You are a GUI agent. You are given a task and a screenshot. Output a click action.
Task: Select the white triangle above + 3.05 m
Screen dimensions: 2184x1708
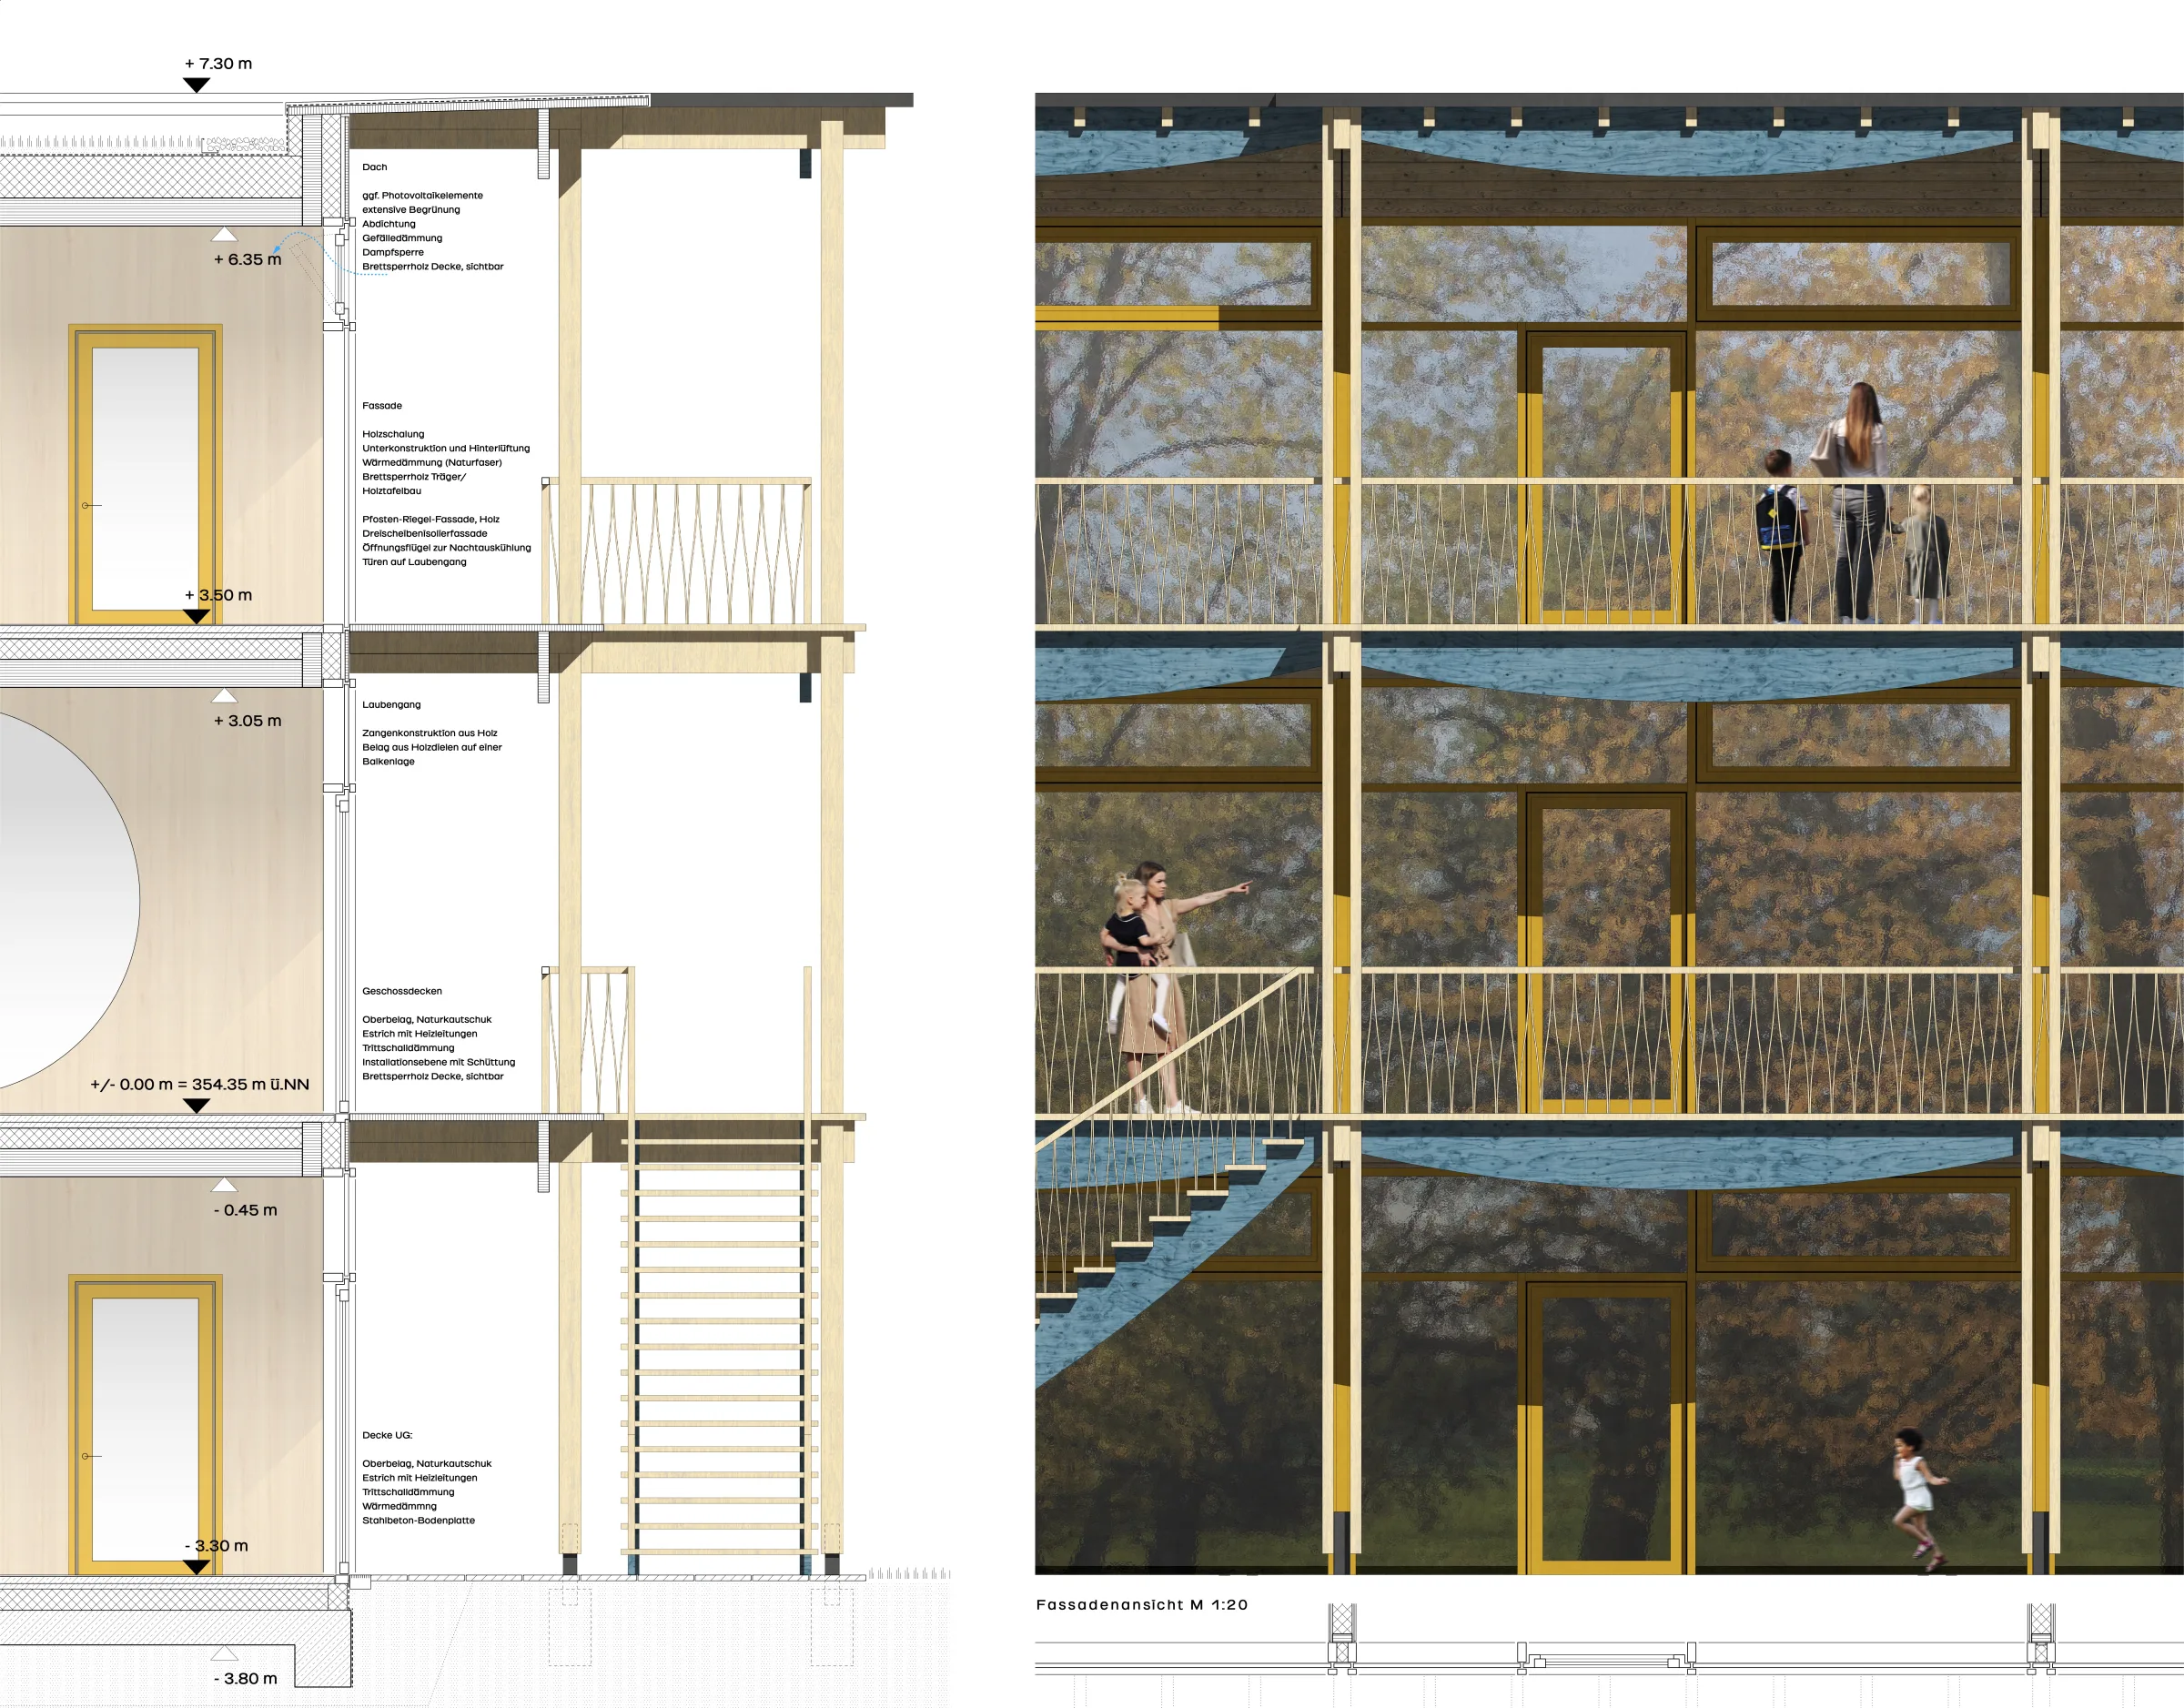tap(224, 695)
